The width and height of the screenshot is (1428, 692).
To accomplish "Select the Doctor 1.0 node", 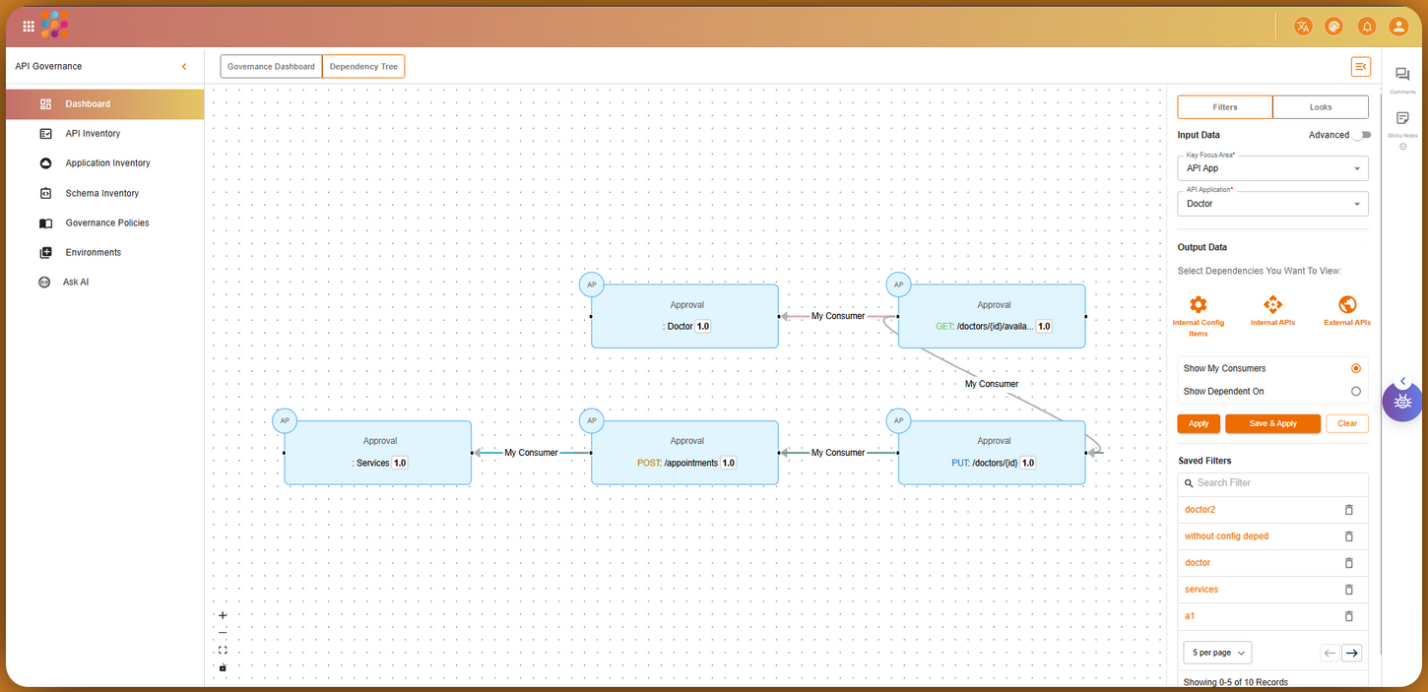I will tap(685, 316).
